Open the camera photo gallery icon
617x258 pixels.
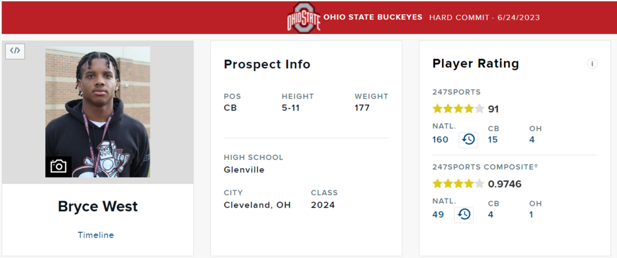[x=58, y=166]
